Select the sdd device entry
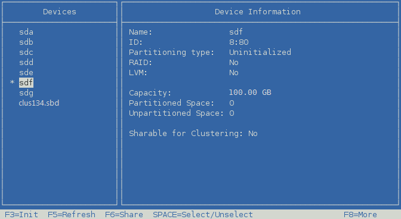The image size is (401, 219). [x=26, y=62]
